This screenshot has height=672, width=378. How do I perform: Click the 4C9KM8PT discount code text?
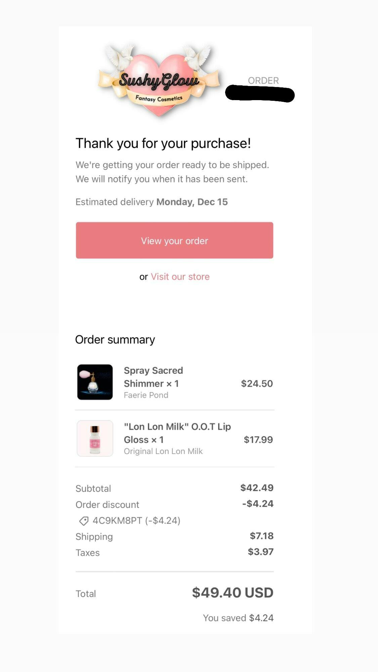[117, 520]
